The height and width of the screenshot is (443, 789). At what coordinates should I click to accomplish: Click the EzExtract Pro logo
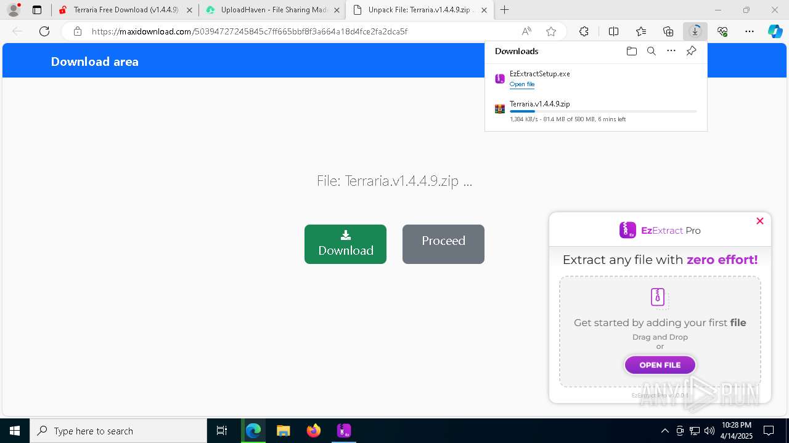660,230
